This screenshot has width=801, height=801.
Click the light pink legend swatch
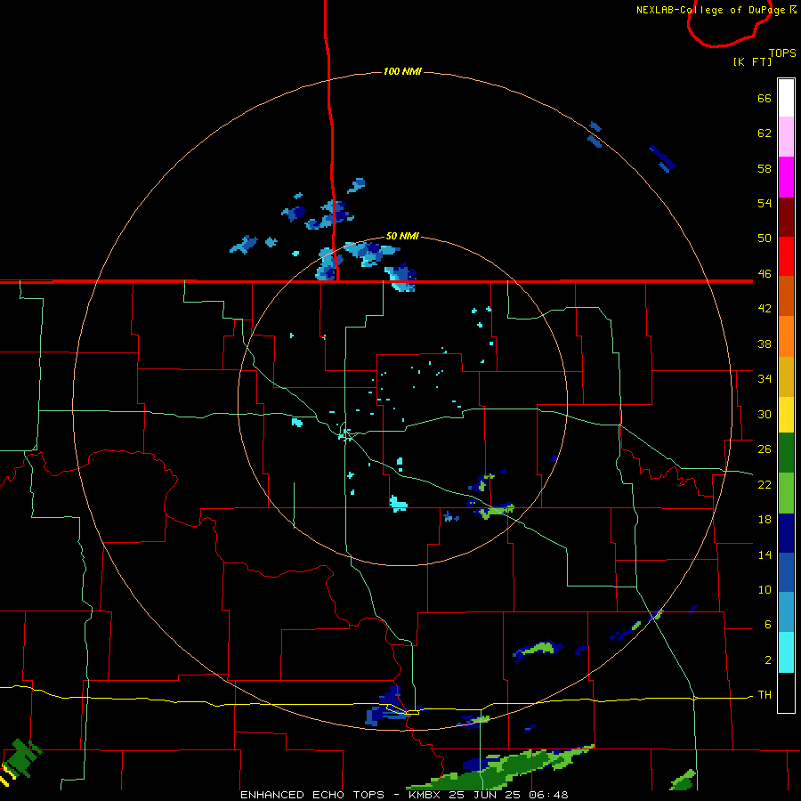(786, 136)
